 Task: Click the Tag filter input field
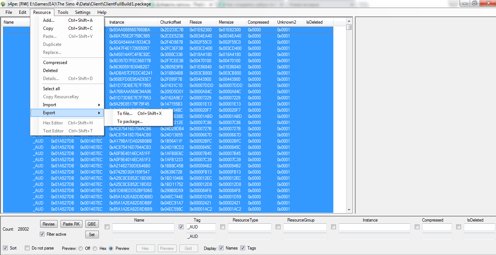[x=201, y=227]
